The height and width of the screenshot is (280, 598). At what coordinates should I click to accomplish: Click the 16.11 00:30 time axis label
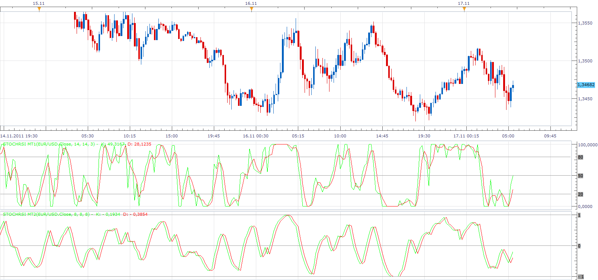255,136
